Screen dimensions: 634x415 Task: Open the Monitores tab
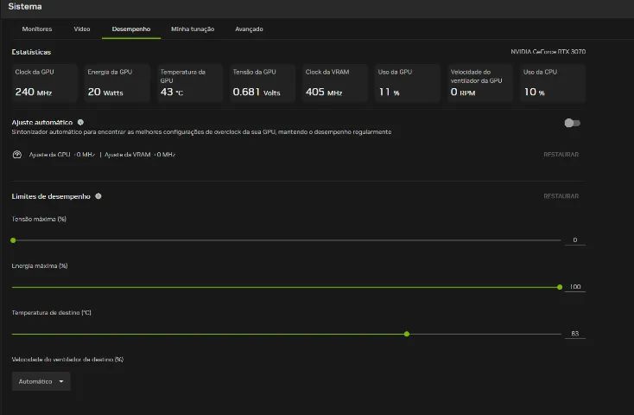click(37, 29)
